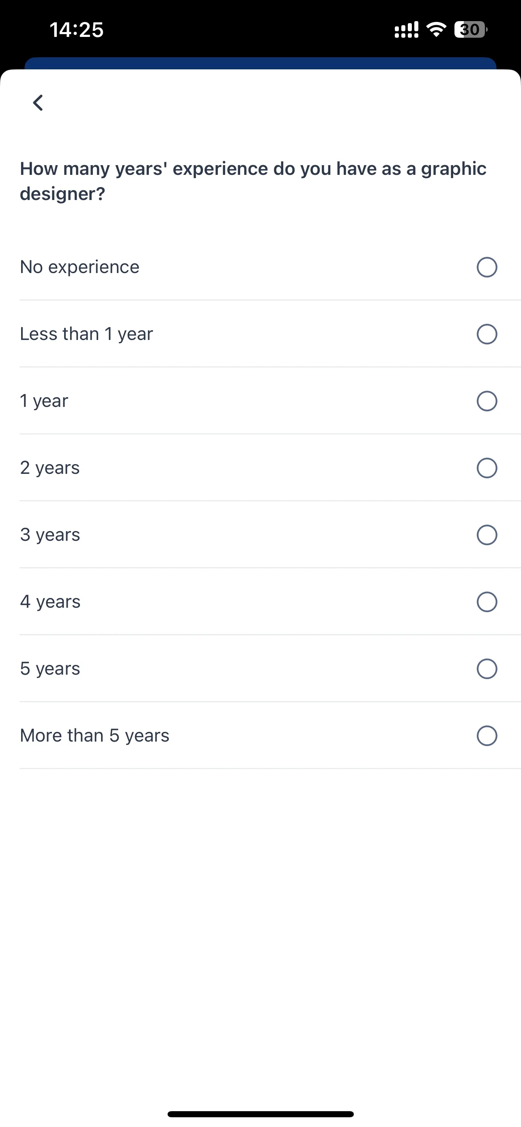Select More than 5 years radio button
Screen dimensions: 521x1127
pos(487,736)
